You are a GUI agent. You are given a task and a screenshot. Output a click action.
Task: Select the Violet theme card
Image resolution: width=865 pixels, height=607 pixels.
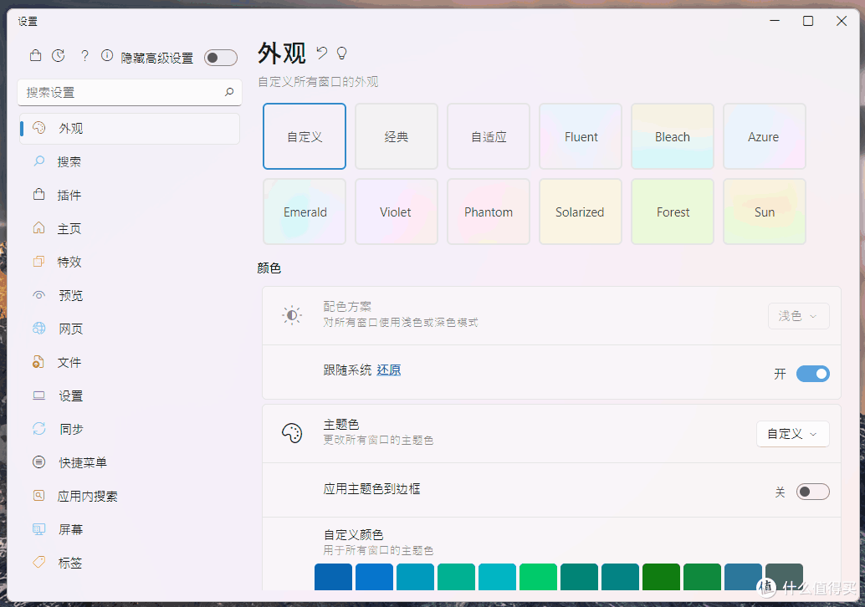click(396, 212)
